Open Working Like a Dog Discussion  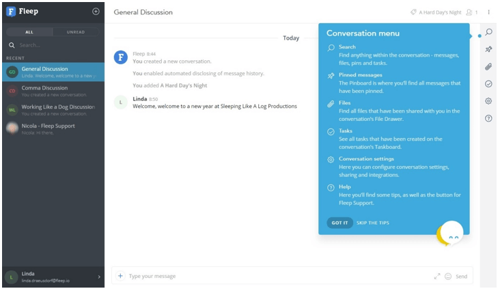[x=53, y=110]
